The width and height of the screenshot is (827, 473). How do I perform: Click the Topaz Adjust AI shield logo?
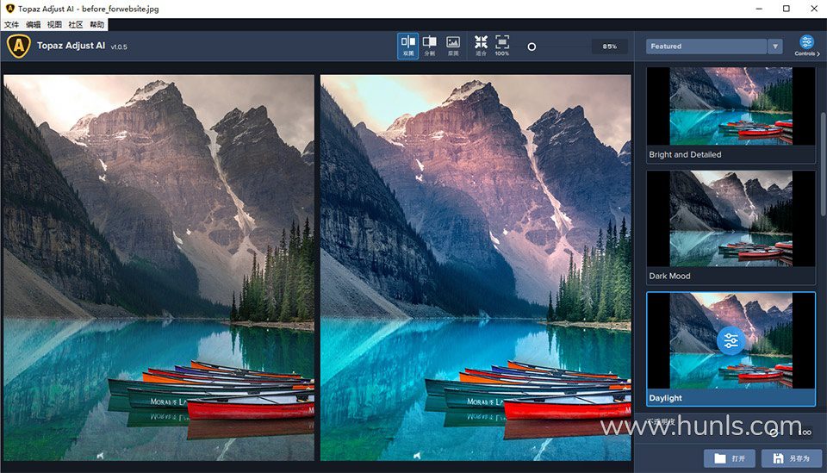[x=18, y=46]
